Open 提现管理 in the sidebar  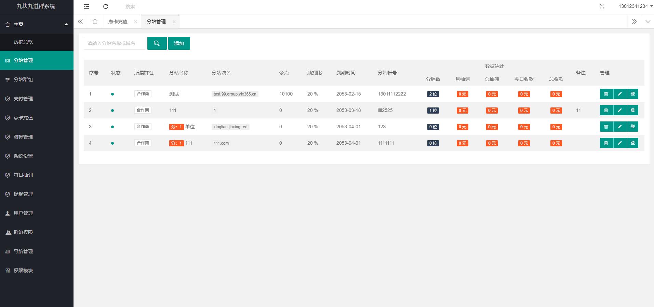point(23,194)
